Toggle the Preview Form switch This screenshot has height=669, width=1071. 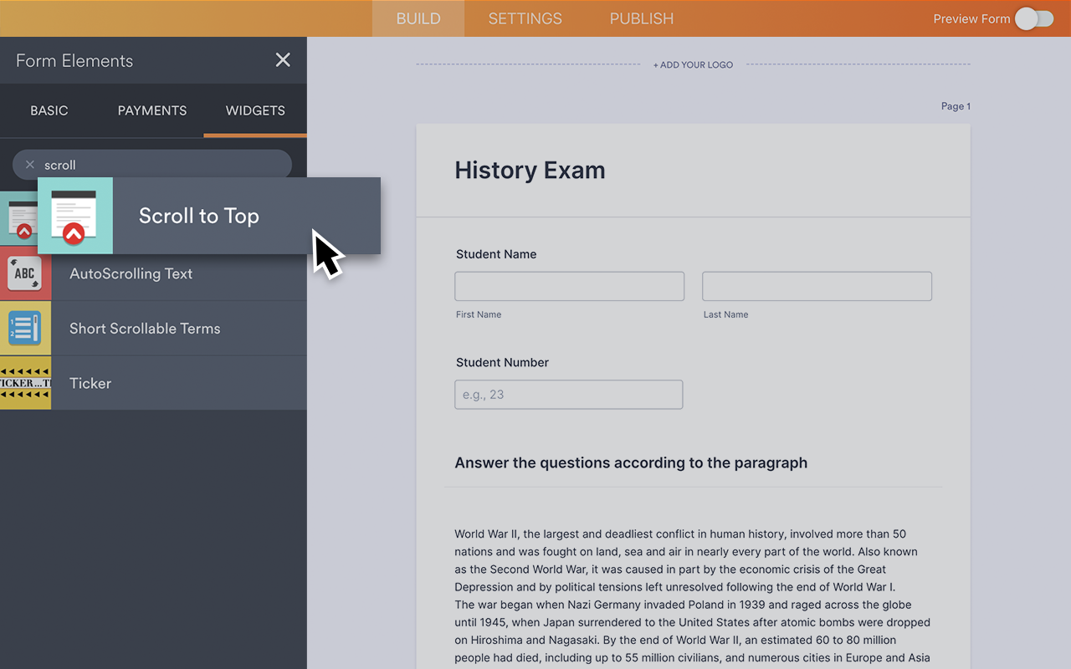[1034, 18]
